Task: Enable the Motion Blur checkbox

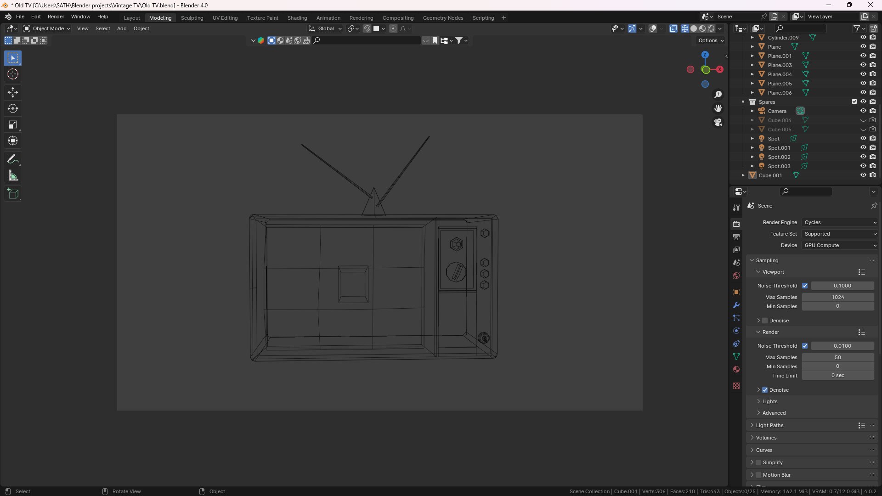Action: point(758,475)
